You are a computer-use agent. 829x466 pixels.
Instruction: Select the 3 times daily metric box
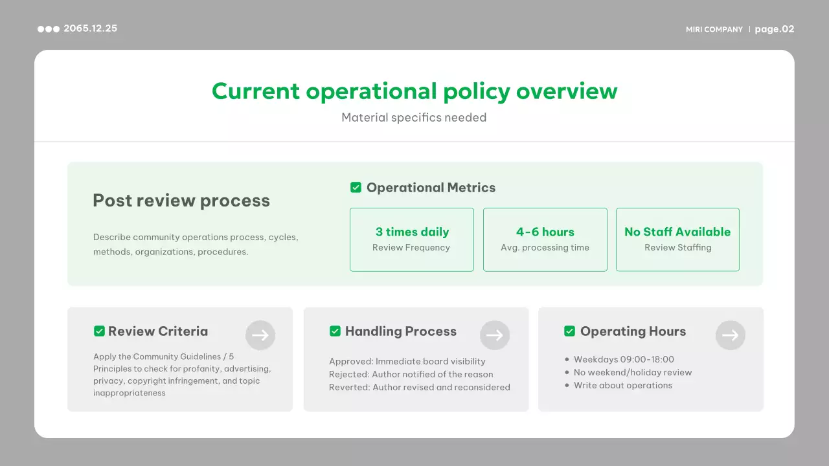[412, 239]
